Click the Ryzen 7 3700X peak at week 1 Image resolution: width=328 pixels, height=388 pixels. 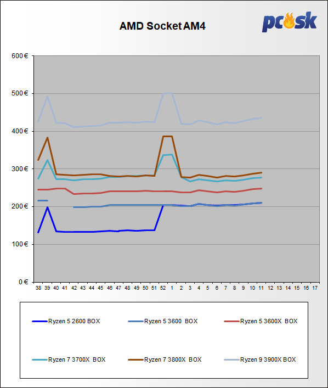[x=172, y=155]
